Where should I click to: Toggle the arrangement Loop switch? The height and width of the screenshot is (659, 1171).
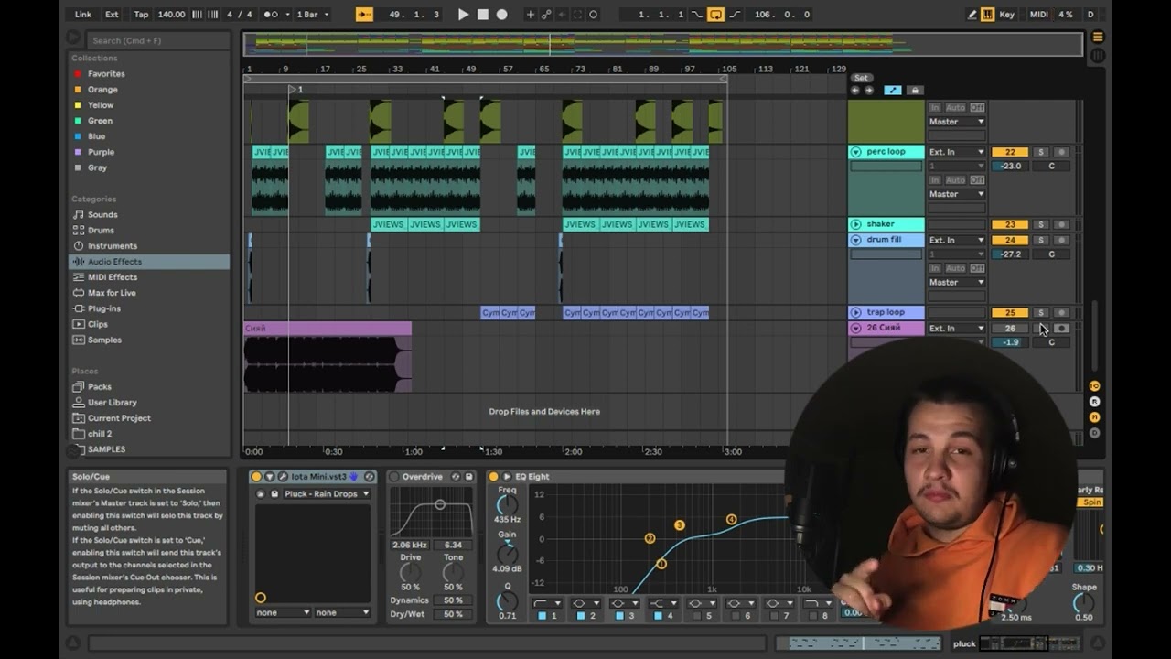715,15
